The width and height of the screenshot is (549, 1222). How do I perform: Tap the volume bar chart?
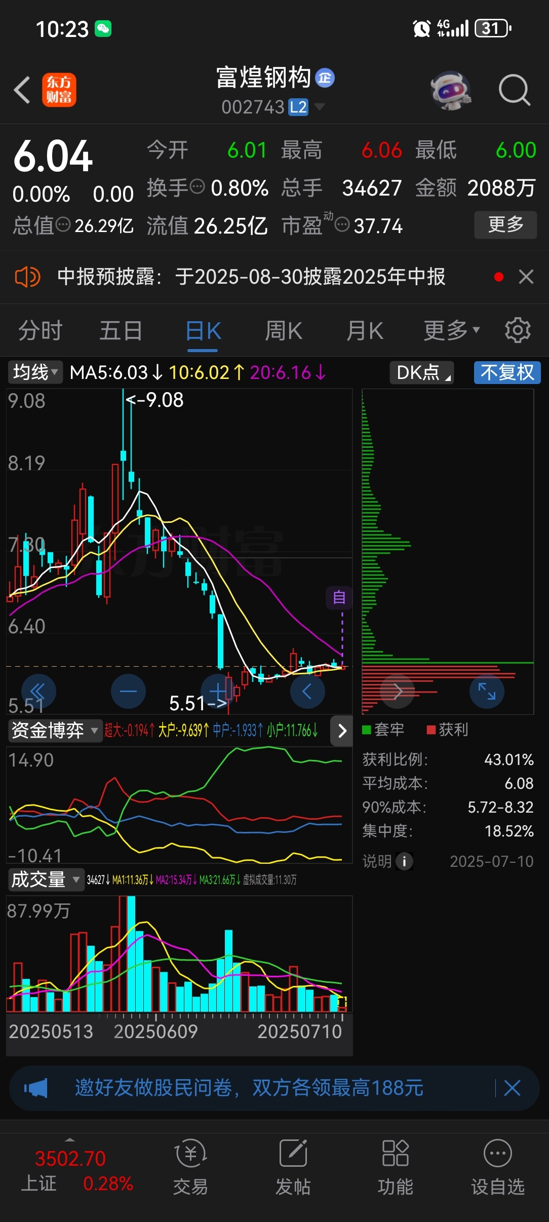(x=179, y=954)
